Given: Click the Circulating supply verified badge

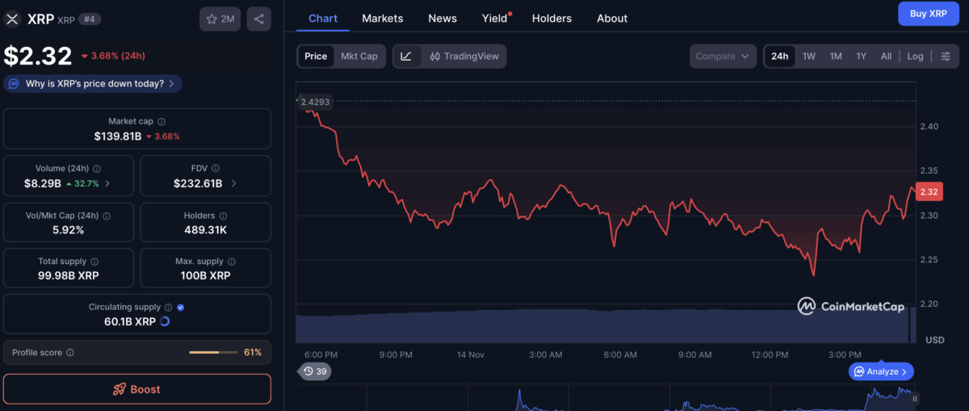Looking at the screenshot, I should [x=180, y=308].
